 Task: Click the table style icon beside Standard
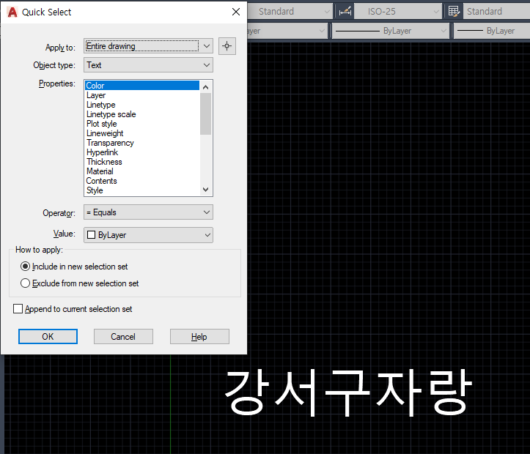pyautogui.click(x=454, y=12)
